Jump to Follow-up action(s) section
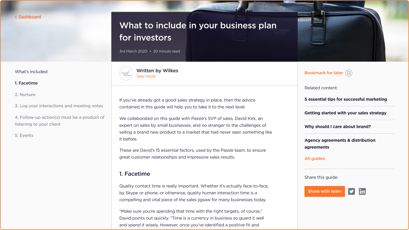 60,121
